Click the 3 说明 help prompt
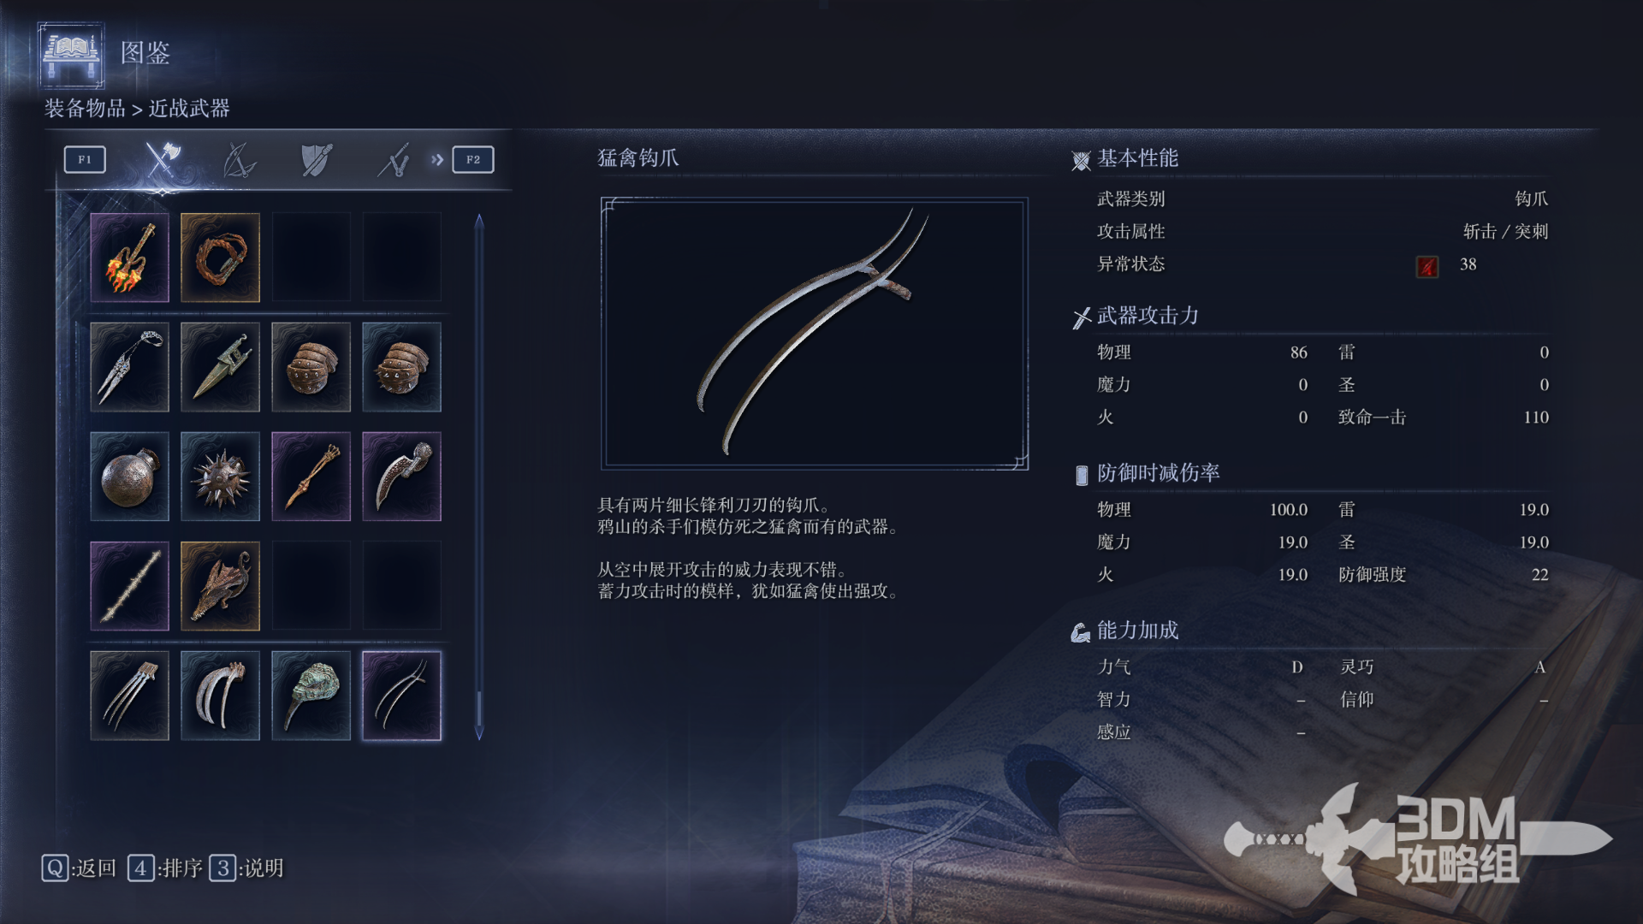The width and height of the screenshot is (1643, 924). tap(247, 868)
